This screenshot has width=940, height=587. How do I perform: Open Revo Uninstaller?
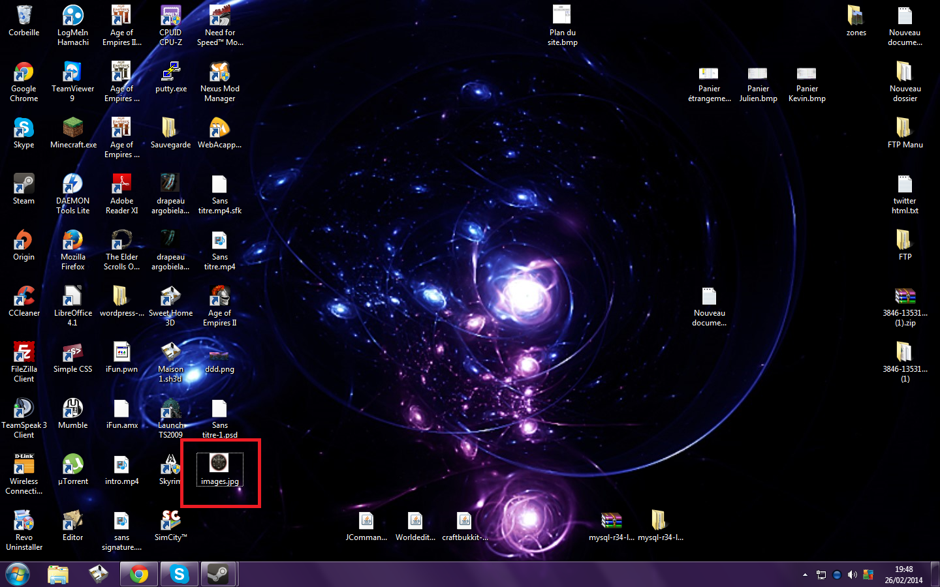coord(24,530)
